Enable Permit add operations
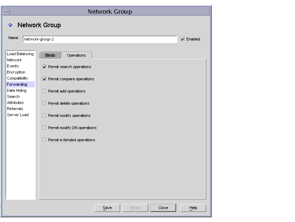 45,91
